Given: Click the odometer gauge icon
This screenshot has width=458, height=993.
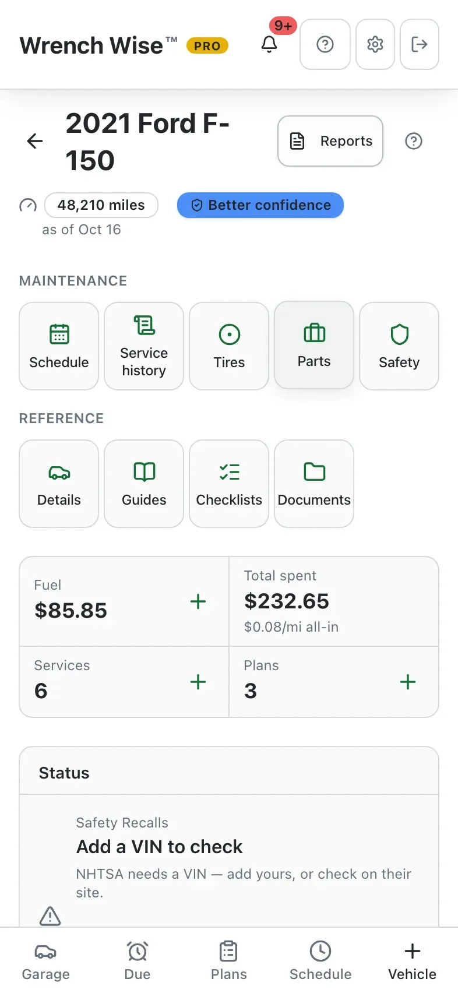Looking at the screenshot, I should coord(28,205).
